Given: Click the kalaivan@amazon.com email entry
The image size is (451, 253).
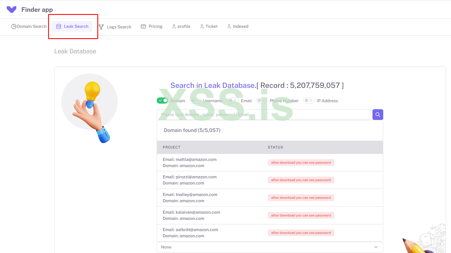Looking at the screenshot, I should coord(191,212).
